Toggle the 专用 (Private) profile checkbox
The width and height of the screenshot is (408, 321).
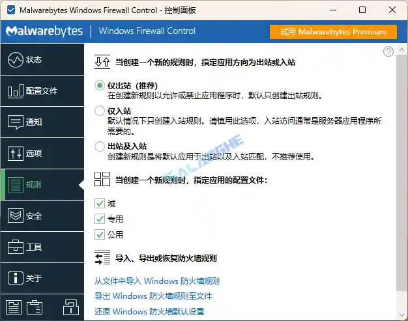(x=100, y=219)
